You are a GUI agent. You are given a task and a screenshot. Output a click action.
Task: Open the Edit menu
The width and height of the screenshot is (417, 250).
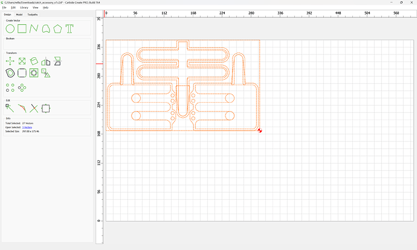point(13,7)
